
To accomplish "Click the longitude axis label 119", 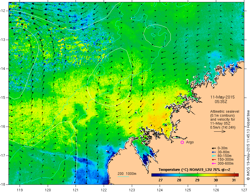I will coord(20,190).
